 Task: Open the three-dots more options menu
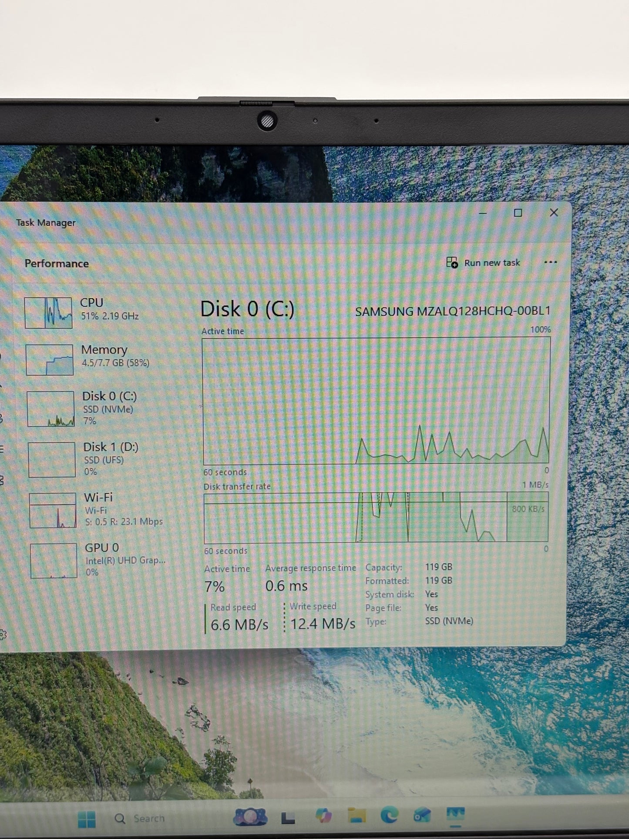550,262
